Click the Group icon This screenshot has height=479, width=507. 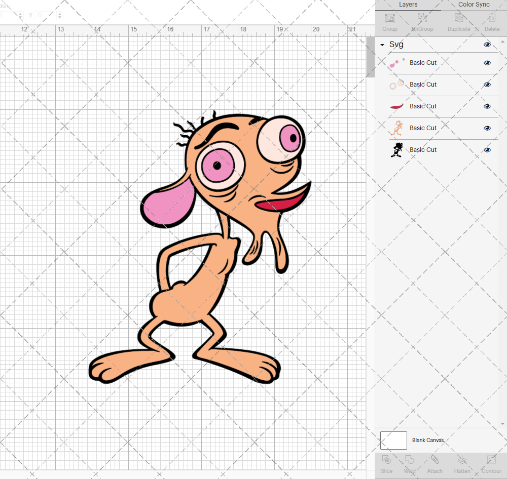click(x=389, y=23)
